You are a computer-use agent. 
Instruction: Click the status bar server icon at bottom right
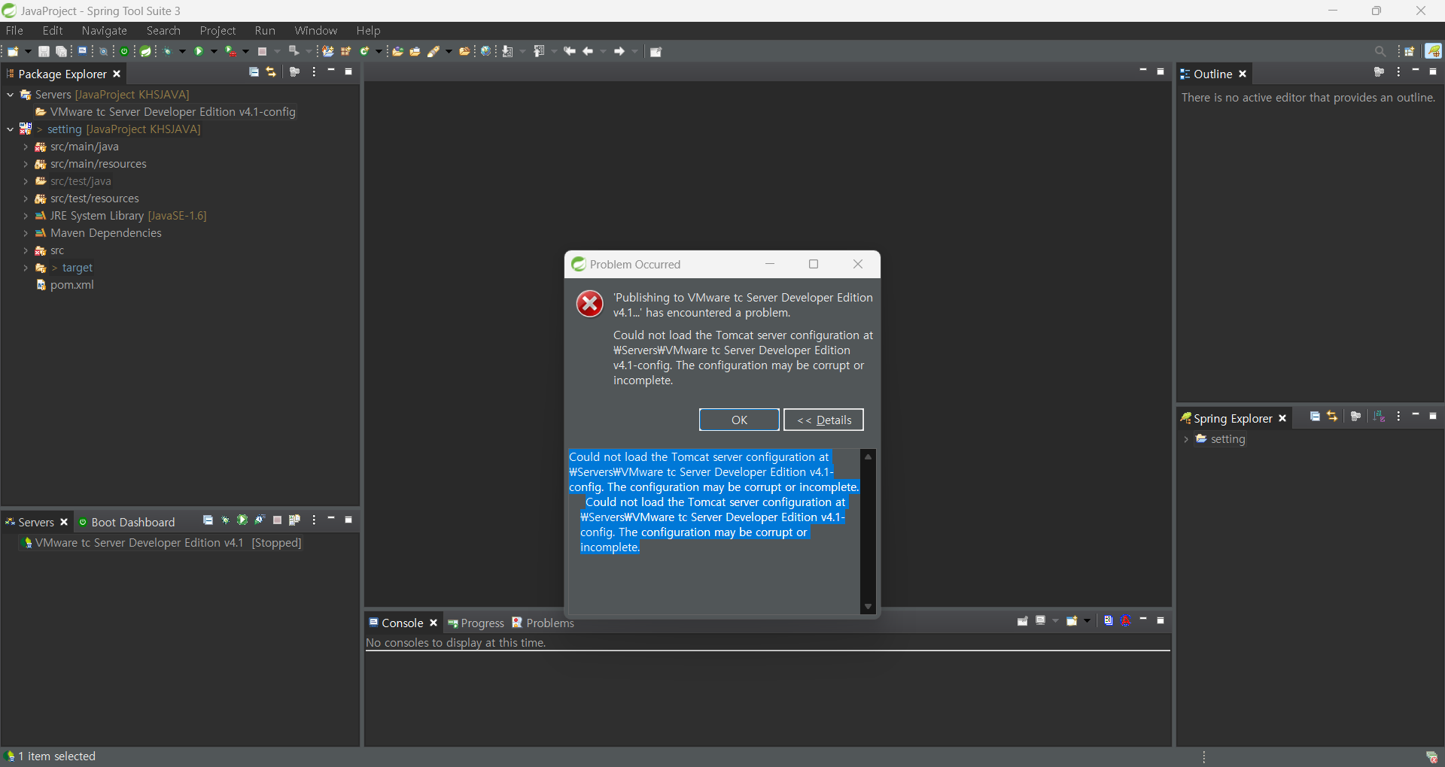1431,756
